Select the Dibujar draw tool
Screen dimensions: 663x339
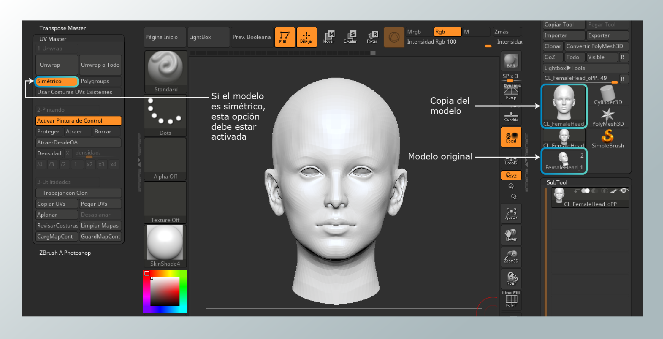(306, 37)
